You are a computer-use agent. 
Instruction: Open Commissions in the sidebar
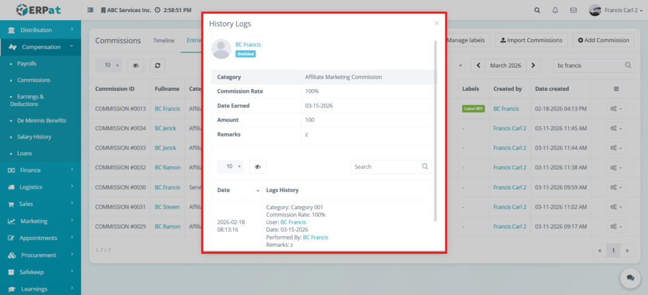(34, 80)
